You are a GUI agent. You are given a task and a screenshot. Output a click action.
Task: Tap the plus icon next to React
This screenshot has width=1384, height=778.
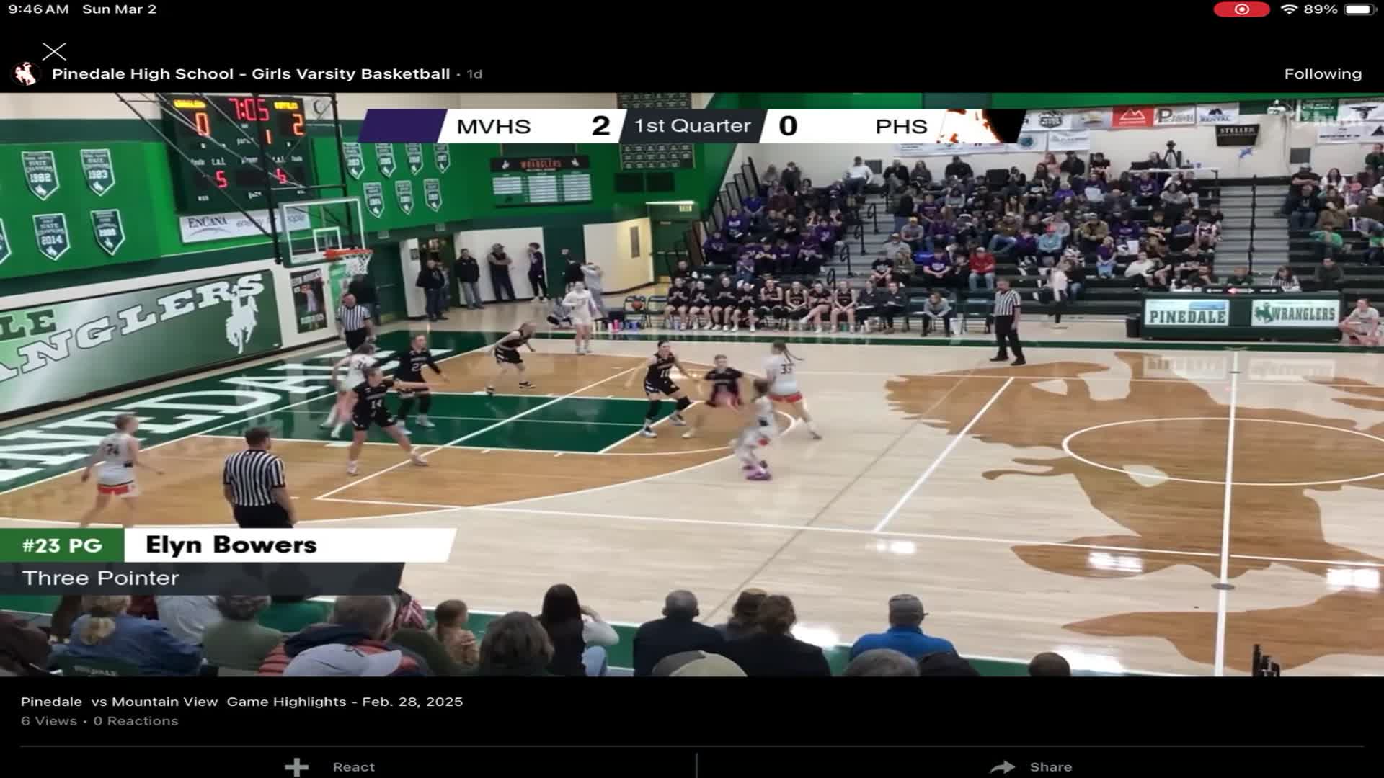pyautogui.click(x=296, y=766)
